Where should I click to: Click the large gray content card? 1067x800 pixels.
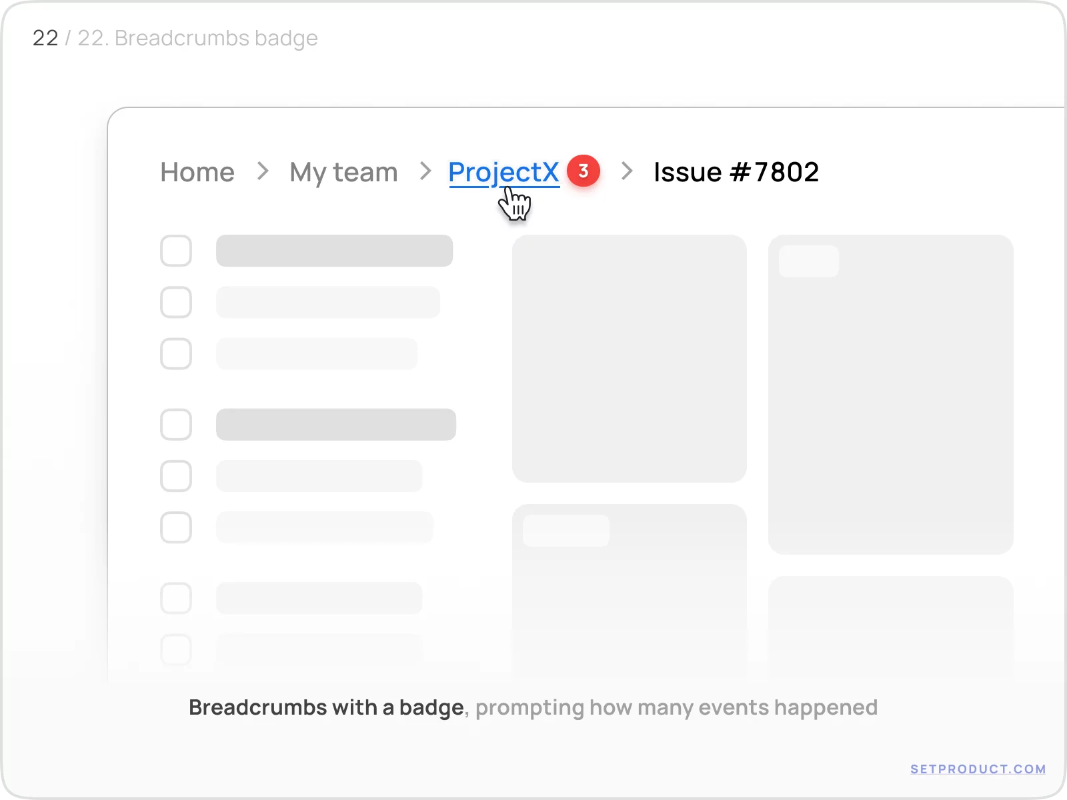(630, 358)
